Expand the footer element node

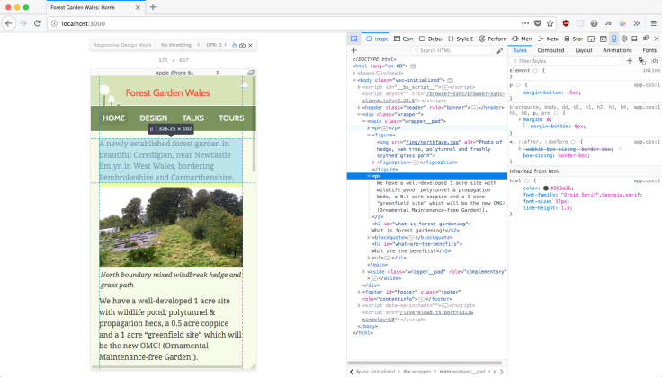[x=359, y=292]
